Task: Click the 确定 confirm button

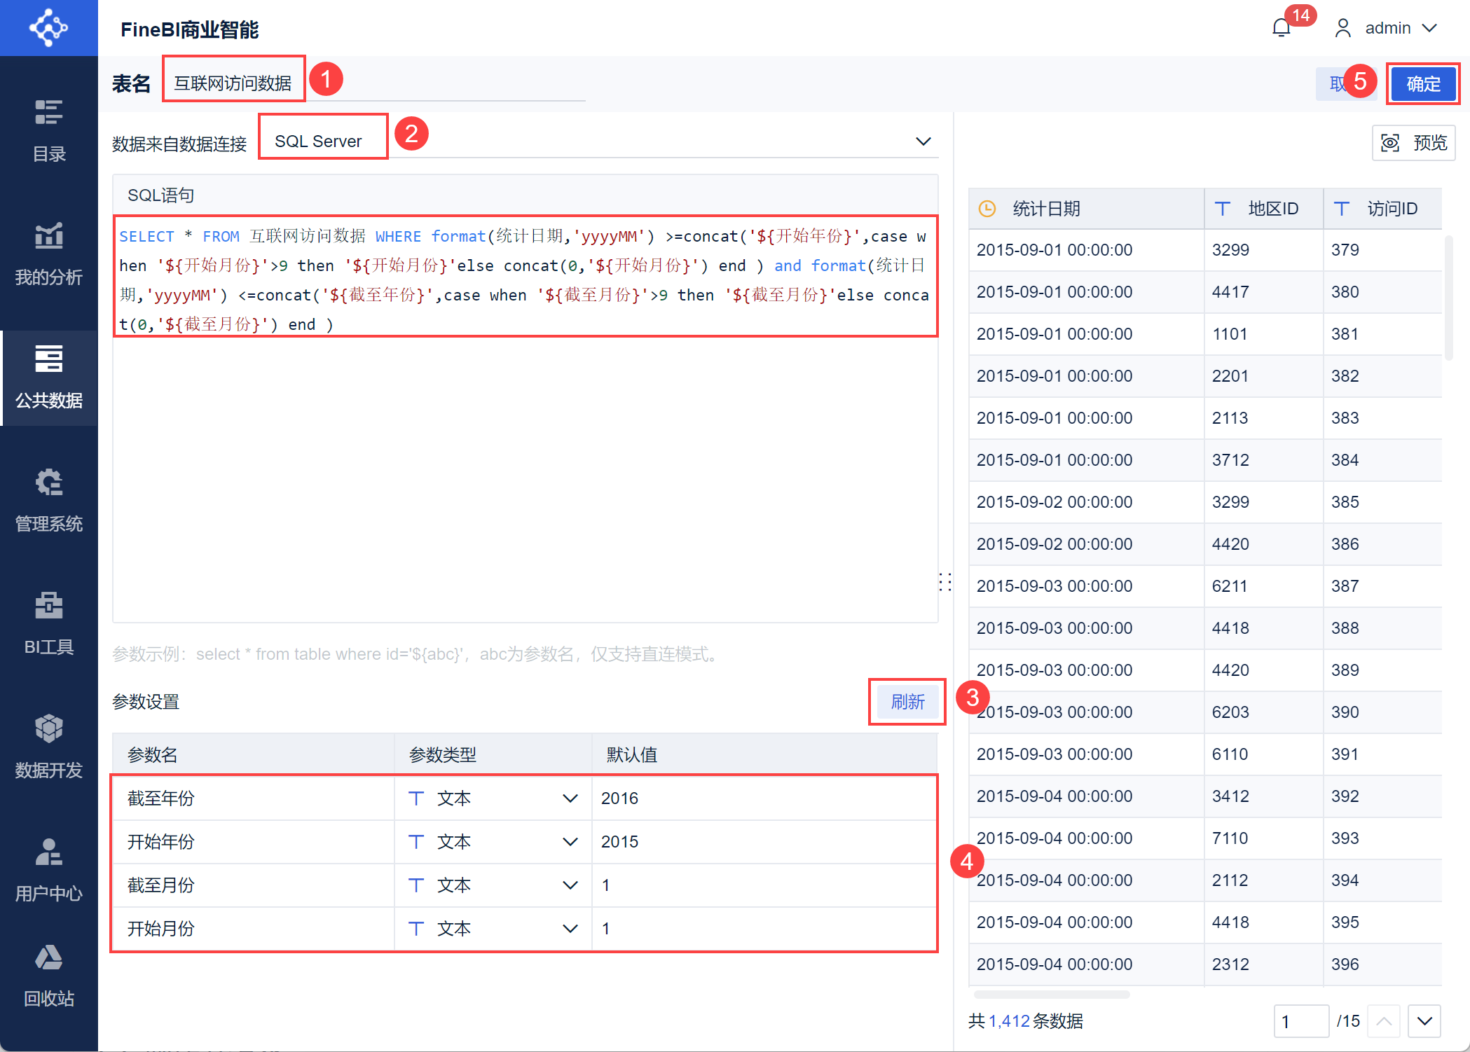Action: 1422,84
